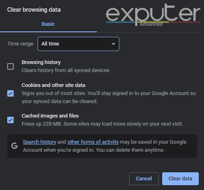204x190 pixels.
Task: Click Clears history from all synced devices text
Action: 66,70
